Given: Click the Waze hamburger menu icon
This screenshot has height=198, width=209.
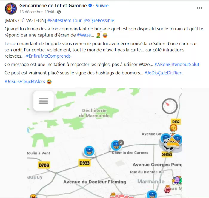Looking at the screenshot, I should tap(44, 101).
